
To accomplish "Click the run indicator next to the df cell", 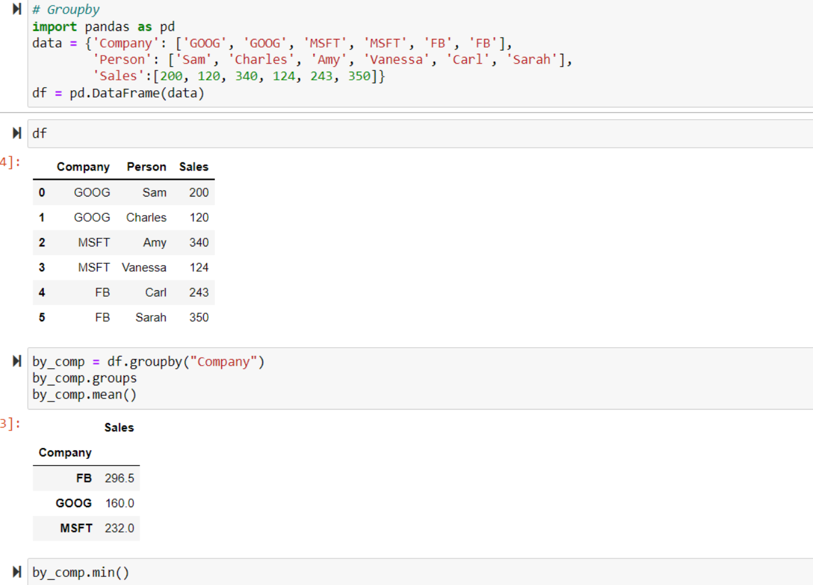I will (16, 132).
